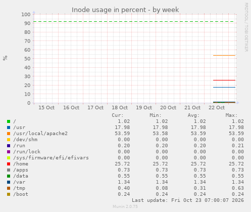The height and width of the screenshot is (212, 251).
Task: Click the orange apache2 line in graph
Action: (x=224, y=55)
